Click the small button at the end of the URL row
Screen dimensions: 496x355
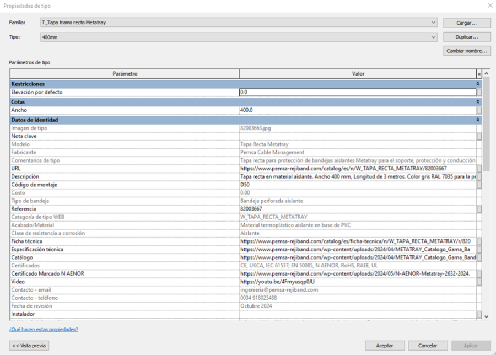(x=479, y=169)
